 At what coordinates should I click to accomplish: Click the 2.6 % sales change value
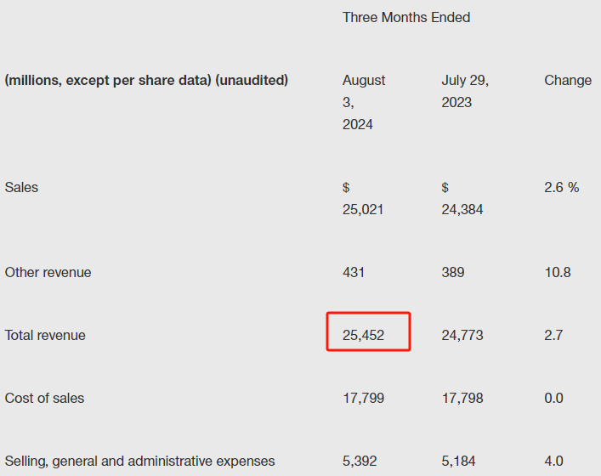562,187
